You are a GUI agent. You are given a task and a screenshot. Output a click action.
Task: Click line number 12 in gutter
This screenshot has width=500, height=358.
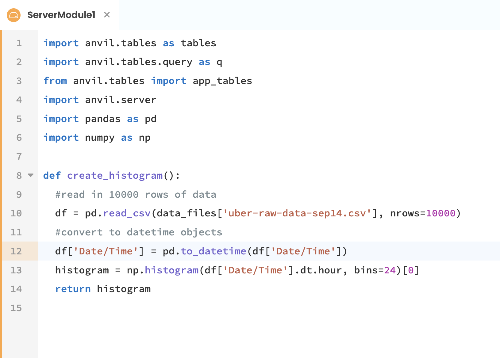(x=16, y=251)
